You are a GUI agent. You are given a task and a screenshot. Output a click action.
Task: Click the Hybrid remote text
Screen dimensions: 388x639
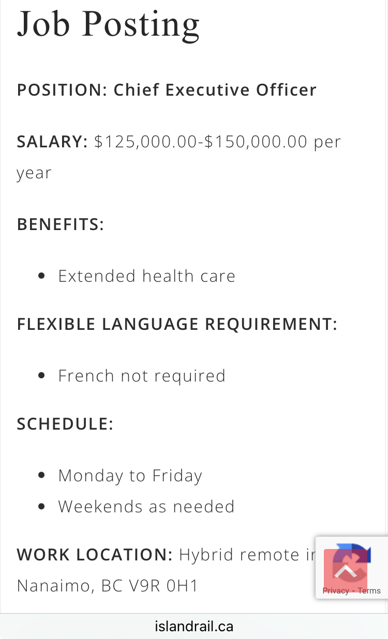(x=239, y=555)
